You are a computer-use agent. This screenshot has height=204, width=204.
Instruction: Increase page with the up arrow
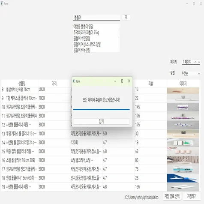pyautogui.click(x=195, y=62)
